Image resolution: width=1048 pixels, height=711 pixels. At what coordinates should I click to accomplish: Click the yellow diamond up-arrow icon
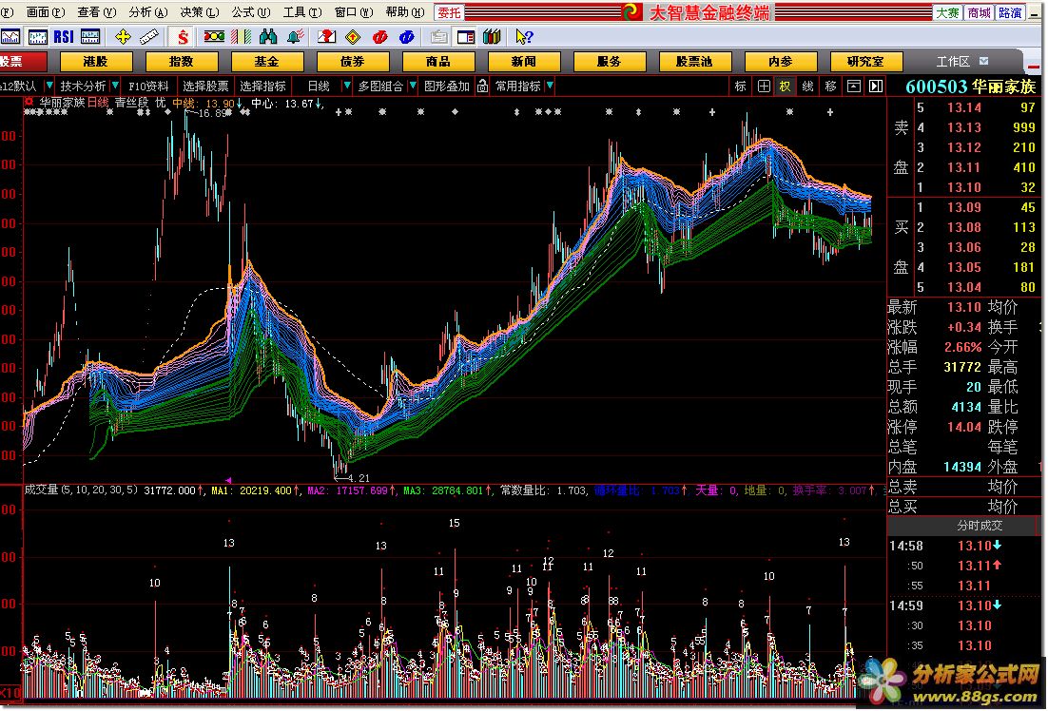pos(353,37)
